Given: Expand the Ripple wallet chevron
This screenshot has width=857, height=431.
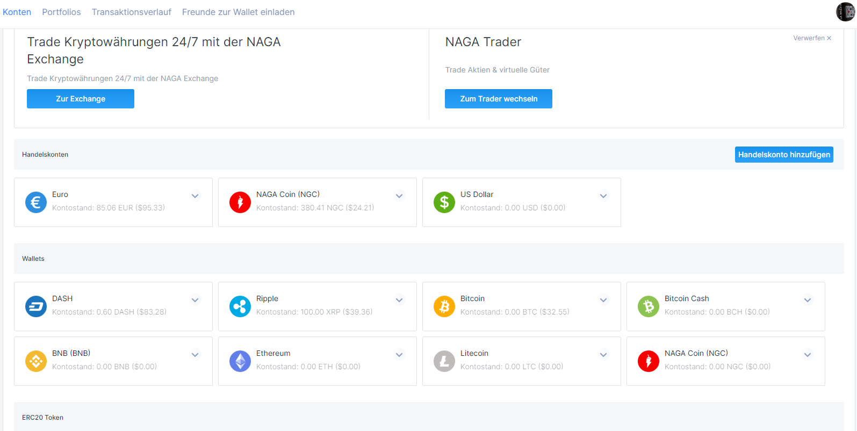Looking at the screenshot, I should click(400, 300).
